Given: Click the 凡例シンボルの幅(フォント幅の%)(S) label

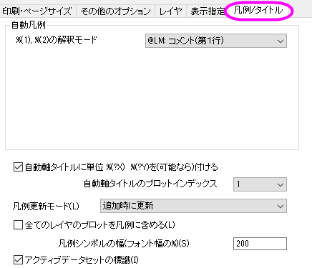Looking at the screenshot, I should (x=124, y=244).
